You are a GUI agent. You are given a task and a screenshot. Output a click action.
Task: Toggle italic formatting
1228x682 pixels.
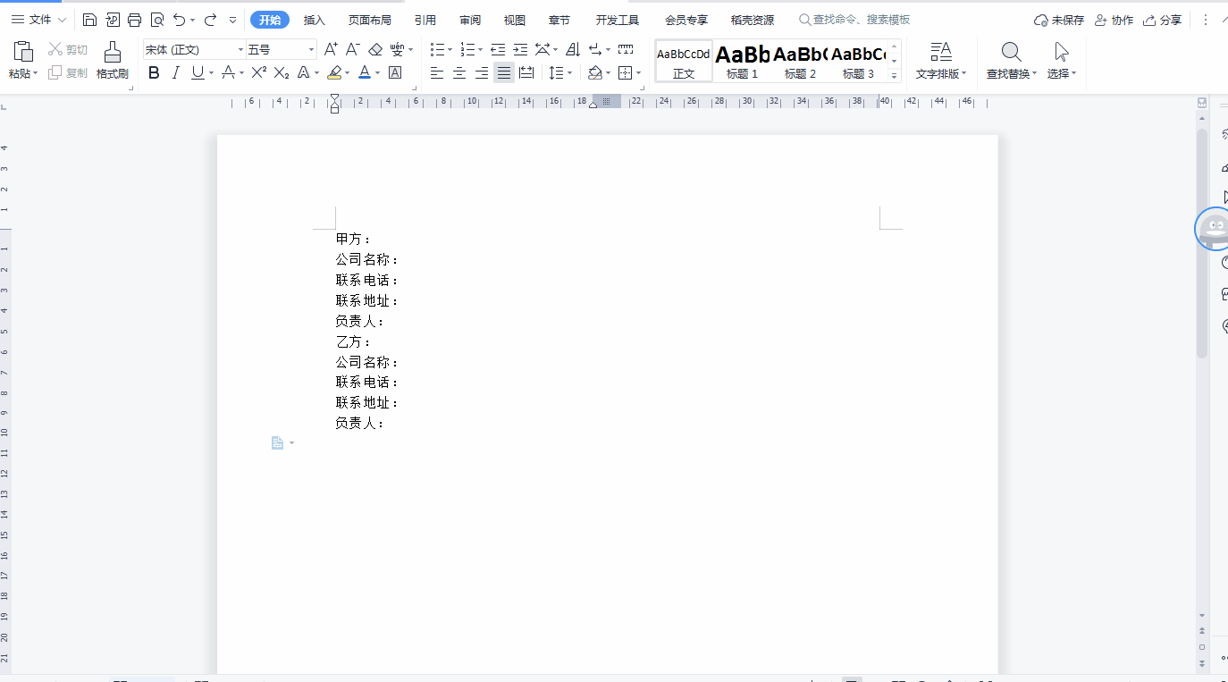(x=176, y=72)
